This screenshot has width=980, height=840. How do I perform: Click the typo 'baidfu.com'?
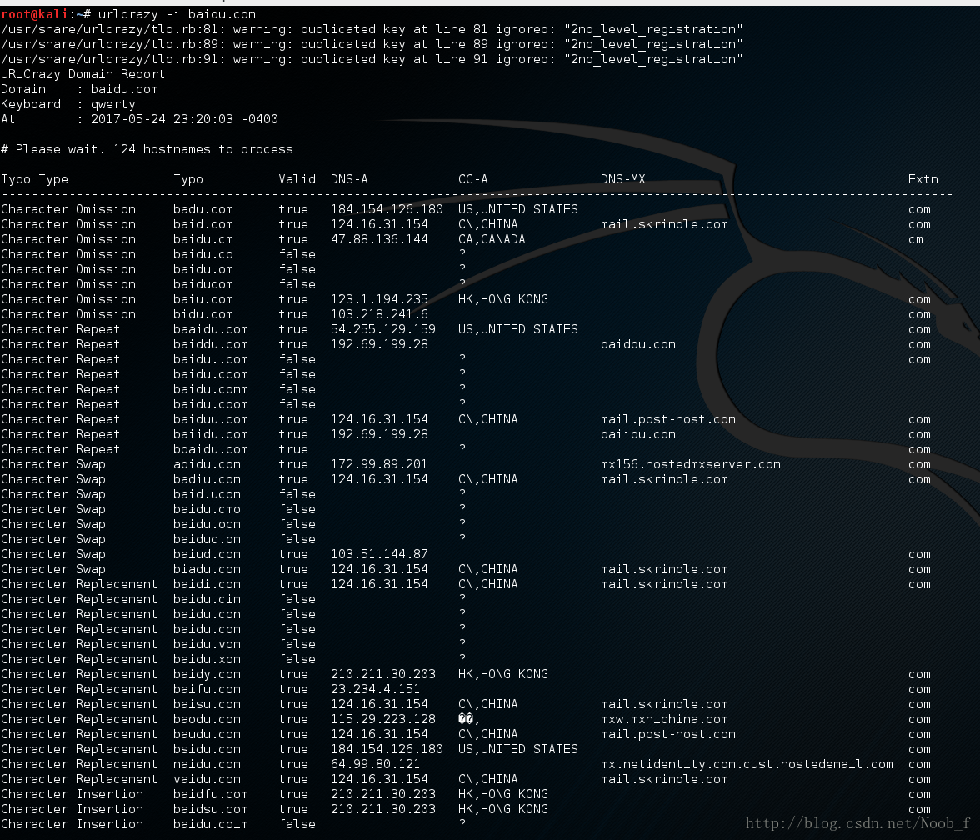211,793
